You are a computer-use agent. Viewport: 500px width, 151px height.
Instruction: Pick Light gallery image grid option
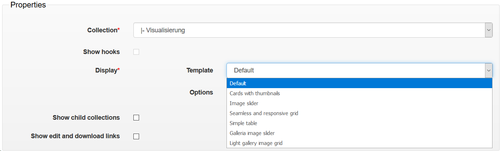pos(256,143)
